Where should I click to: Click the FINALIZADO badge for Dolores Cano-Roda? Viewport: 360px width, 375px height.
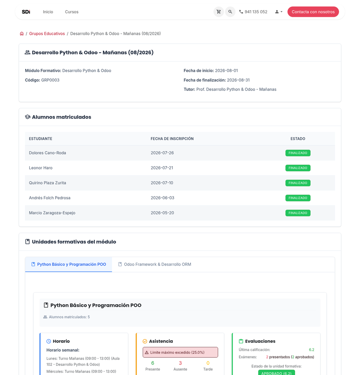pyautogui.click(x=298, y=153)
